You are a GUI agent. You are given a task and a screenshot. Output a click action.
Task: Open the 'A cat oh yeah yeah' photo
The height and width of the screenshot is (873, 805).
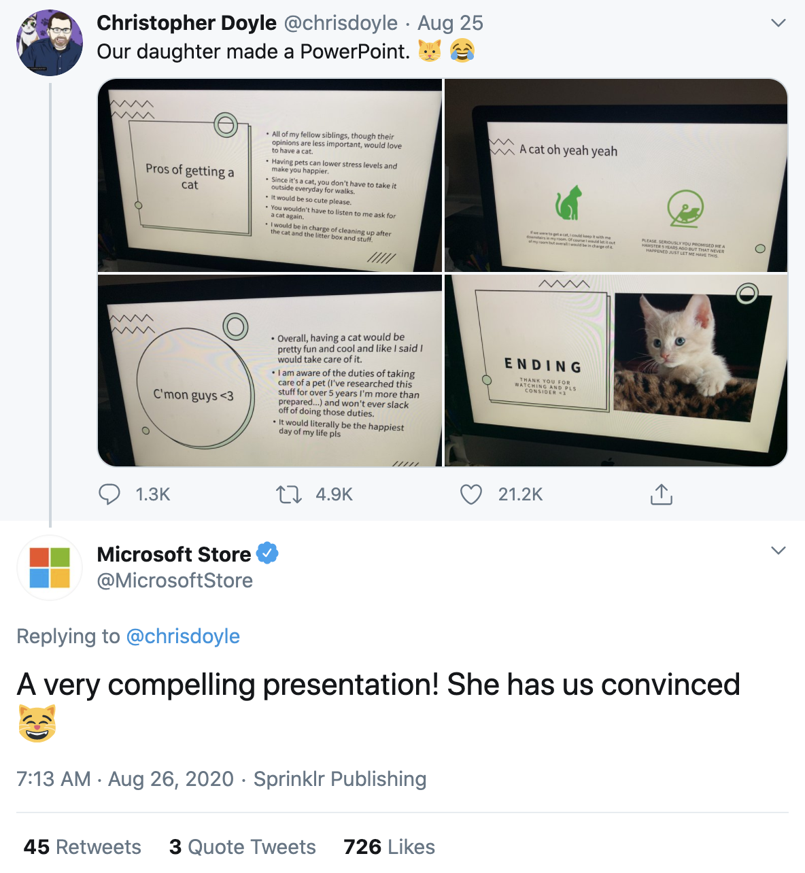(x=616, y=175)
